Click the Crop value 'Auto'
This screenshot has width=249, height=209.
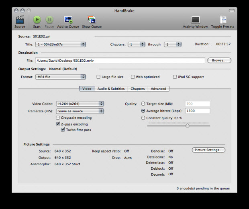tap(128, 158)
